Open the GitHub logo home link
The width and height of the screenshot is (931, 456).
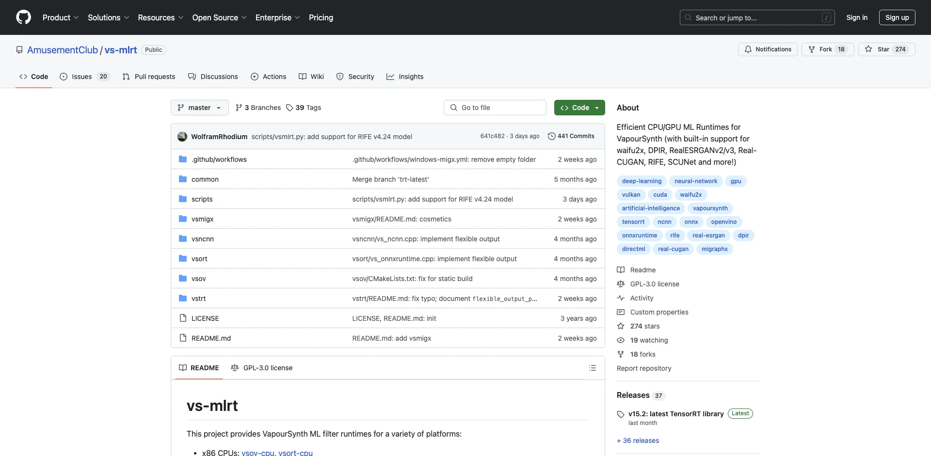click(x=23, y=17)
